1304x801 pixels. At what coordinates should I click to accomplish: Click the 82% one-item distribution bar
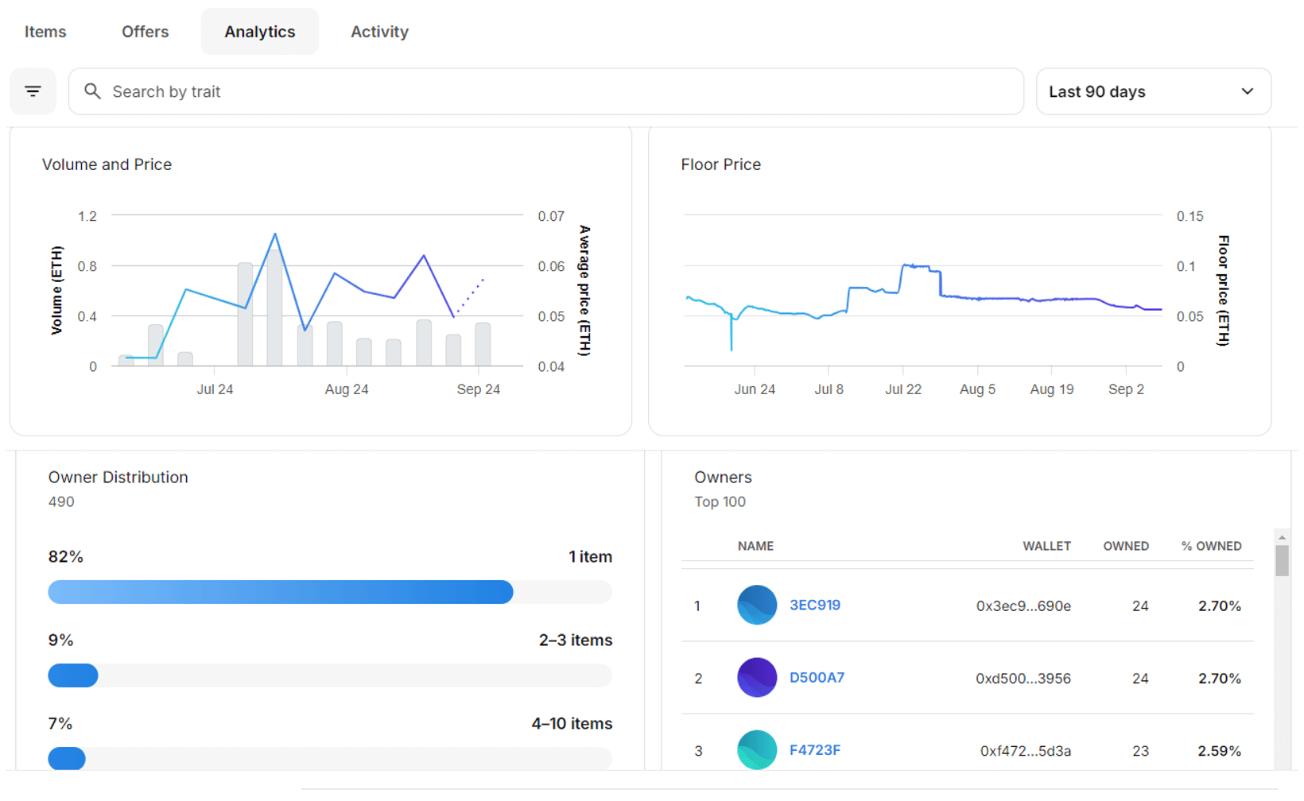(x=281, y=592)
